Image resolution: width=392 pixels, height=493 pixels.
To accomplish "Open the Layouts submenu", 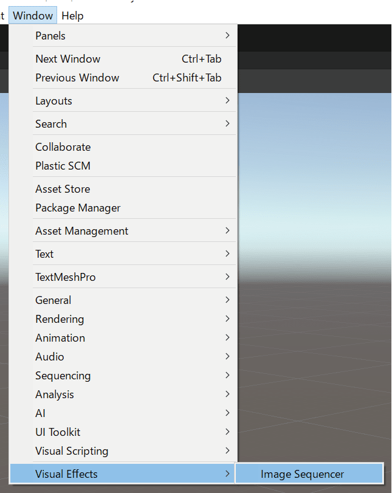I will 123,101.
